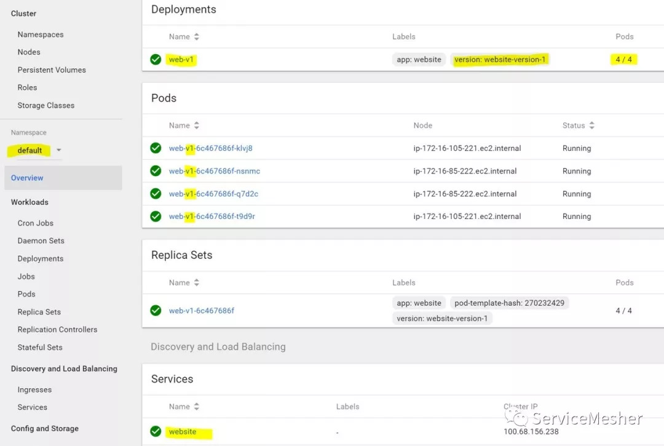Click Labels column header in Deployments
664x446 pixels.
click(x=403, y=37)
